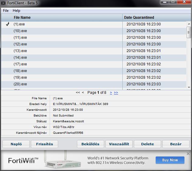Click the W32/Tibs.AB!tr virus name value
192x171 pixels.
[x=64, y=127]
